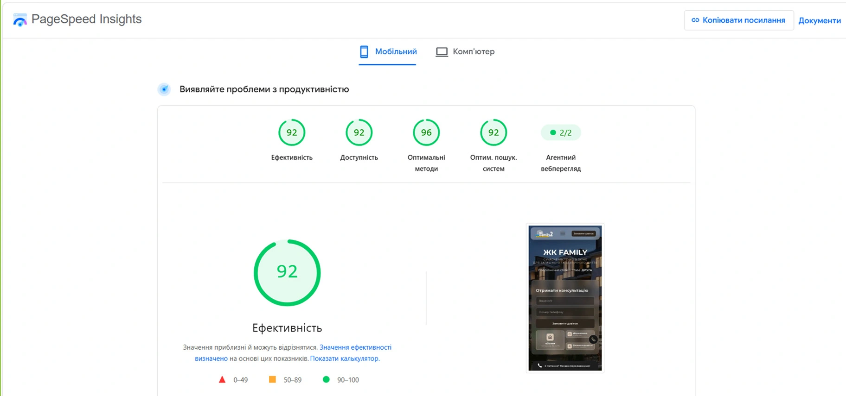Image resolution: width=846 pixels, height=396 pixels.
Task: Click the large Ефективність heading below gauge
Action: (x=287, y=328)
